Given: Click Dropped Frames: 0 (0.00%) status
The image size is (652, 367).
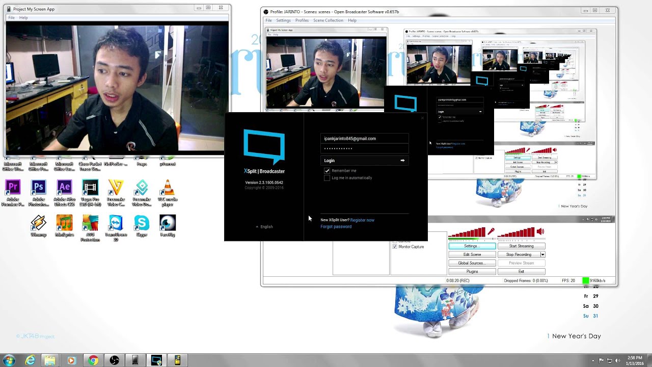Looking at the screenshot, I should (x=526, y=281).
